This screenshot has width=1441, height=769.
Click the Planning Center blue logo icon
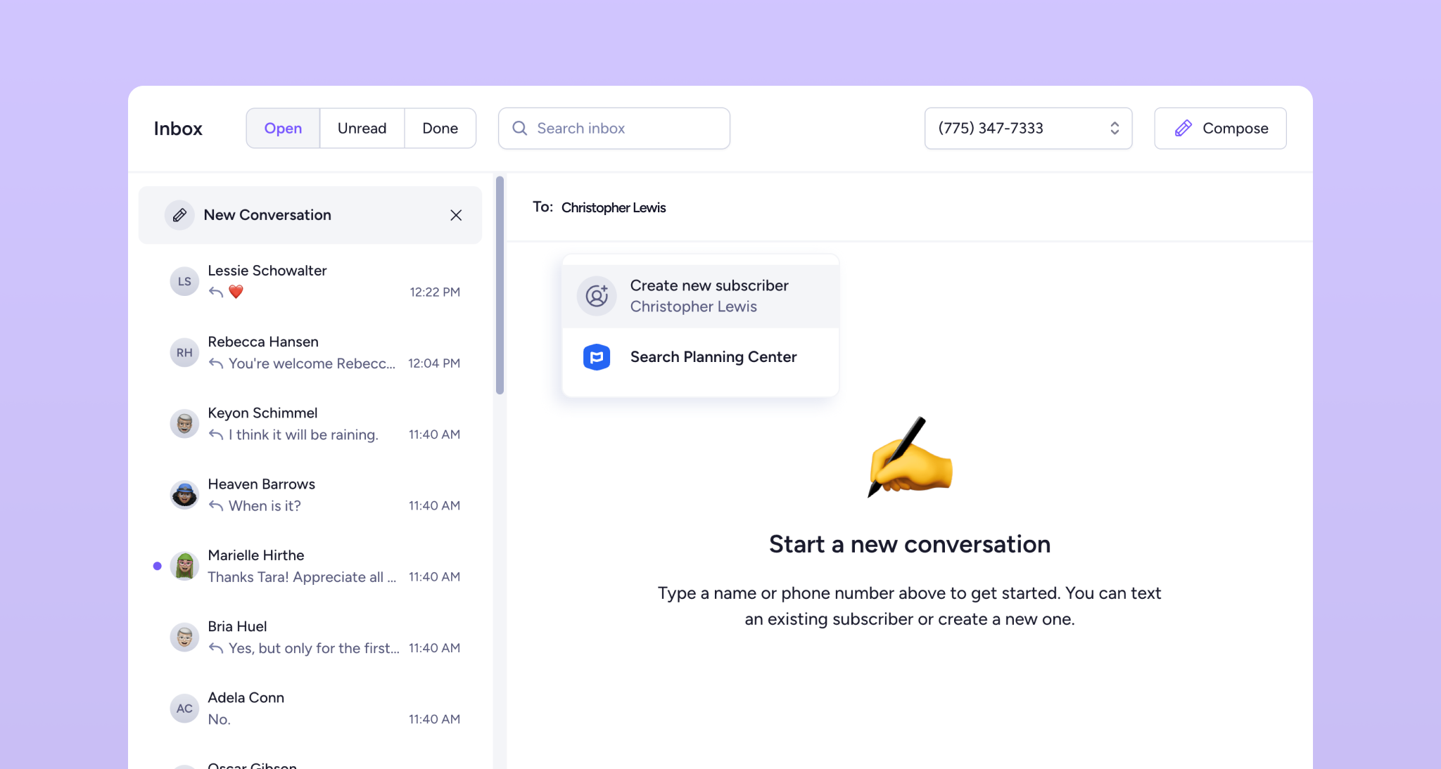597,357
